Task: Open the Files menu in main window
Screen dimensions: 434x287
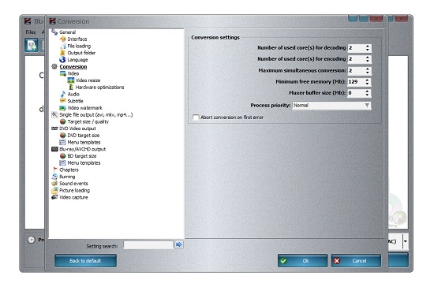Action: click(31, 32)
